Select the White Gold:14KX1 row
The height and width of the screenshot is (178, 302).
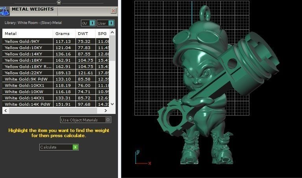point(56,98)
